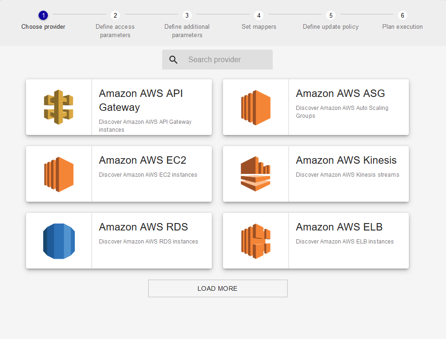Click the Amazon AWS ELB icon
This screenshot has height=339, width=446.
pyautogui.click(x=256, y=241)
